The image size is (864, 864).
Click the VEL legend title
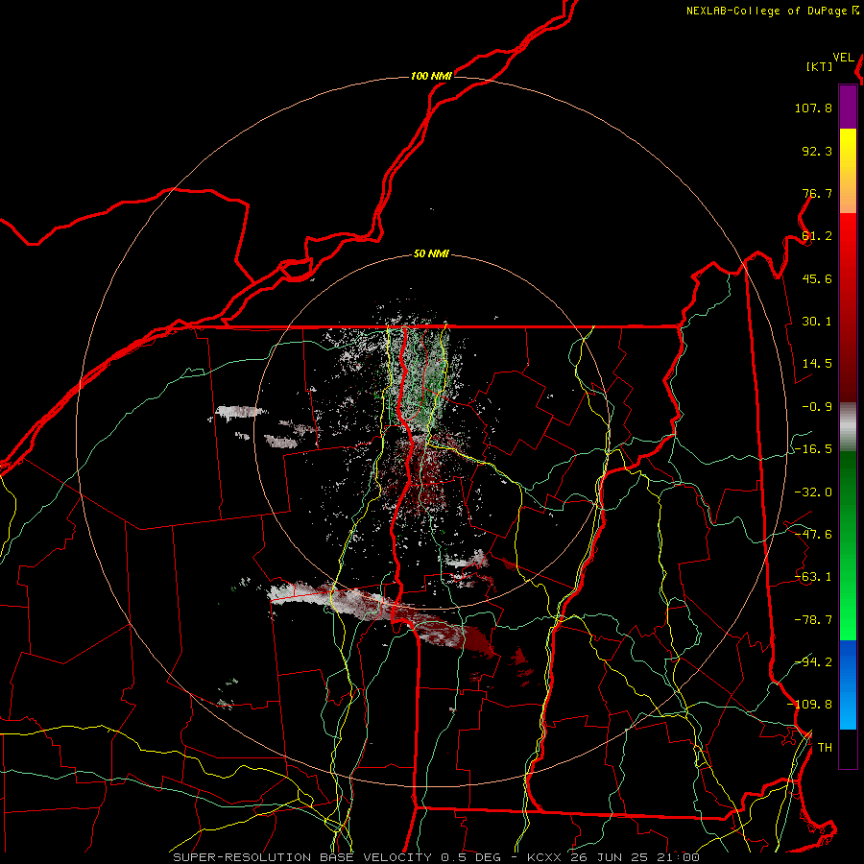pos(843,58)
